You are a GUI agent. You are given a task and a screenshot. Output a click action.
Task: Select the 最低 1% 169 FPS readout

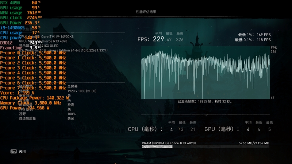pos(254,35)
